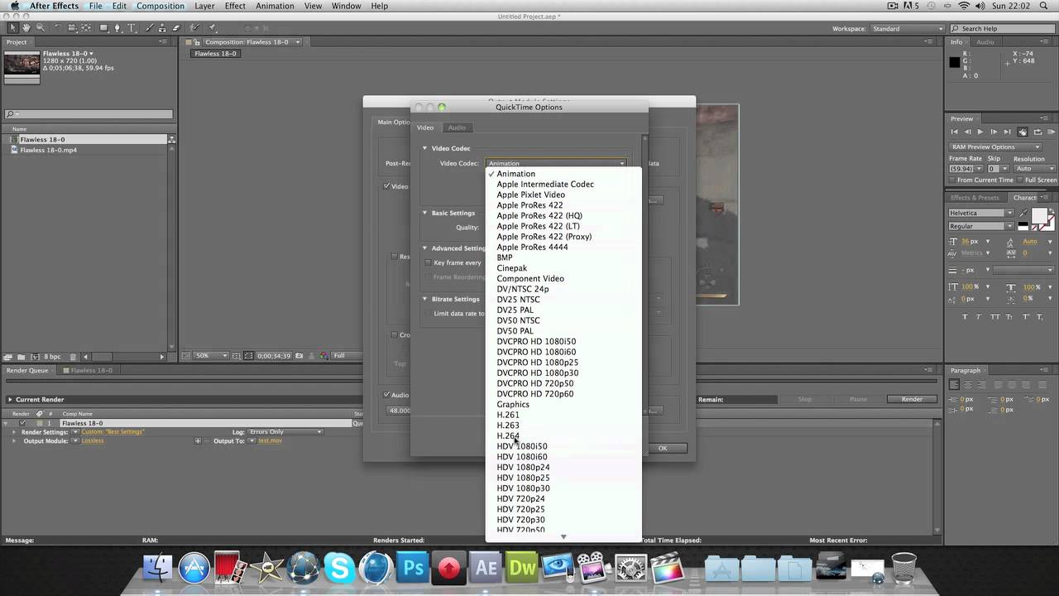Open Skype from the dock
The height and width of the screenshot is (596, 1059).
[x=338, y=569]
